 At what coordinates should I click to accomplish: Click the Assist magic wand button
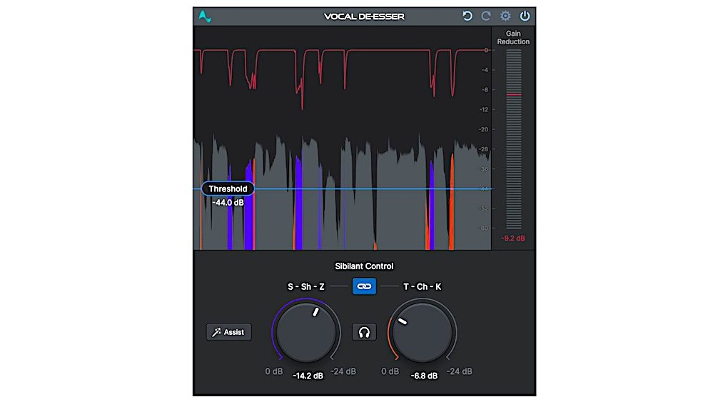coord(228,332)
